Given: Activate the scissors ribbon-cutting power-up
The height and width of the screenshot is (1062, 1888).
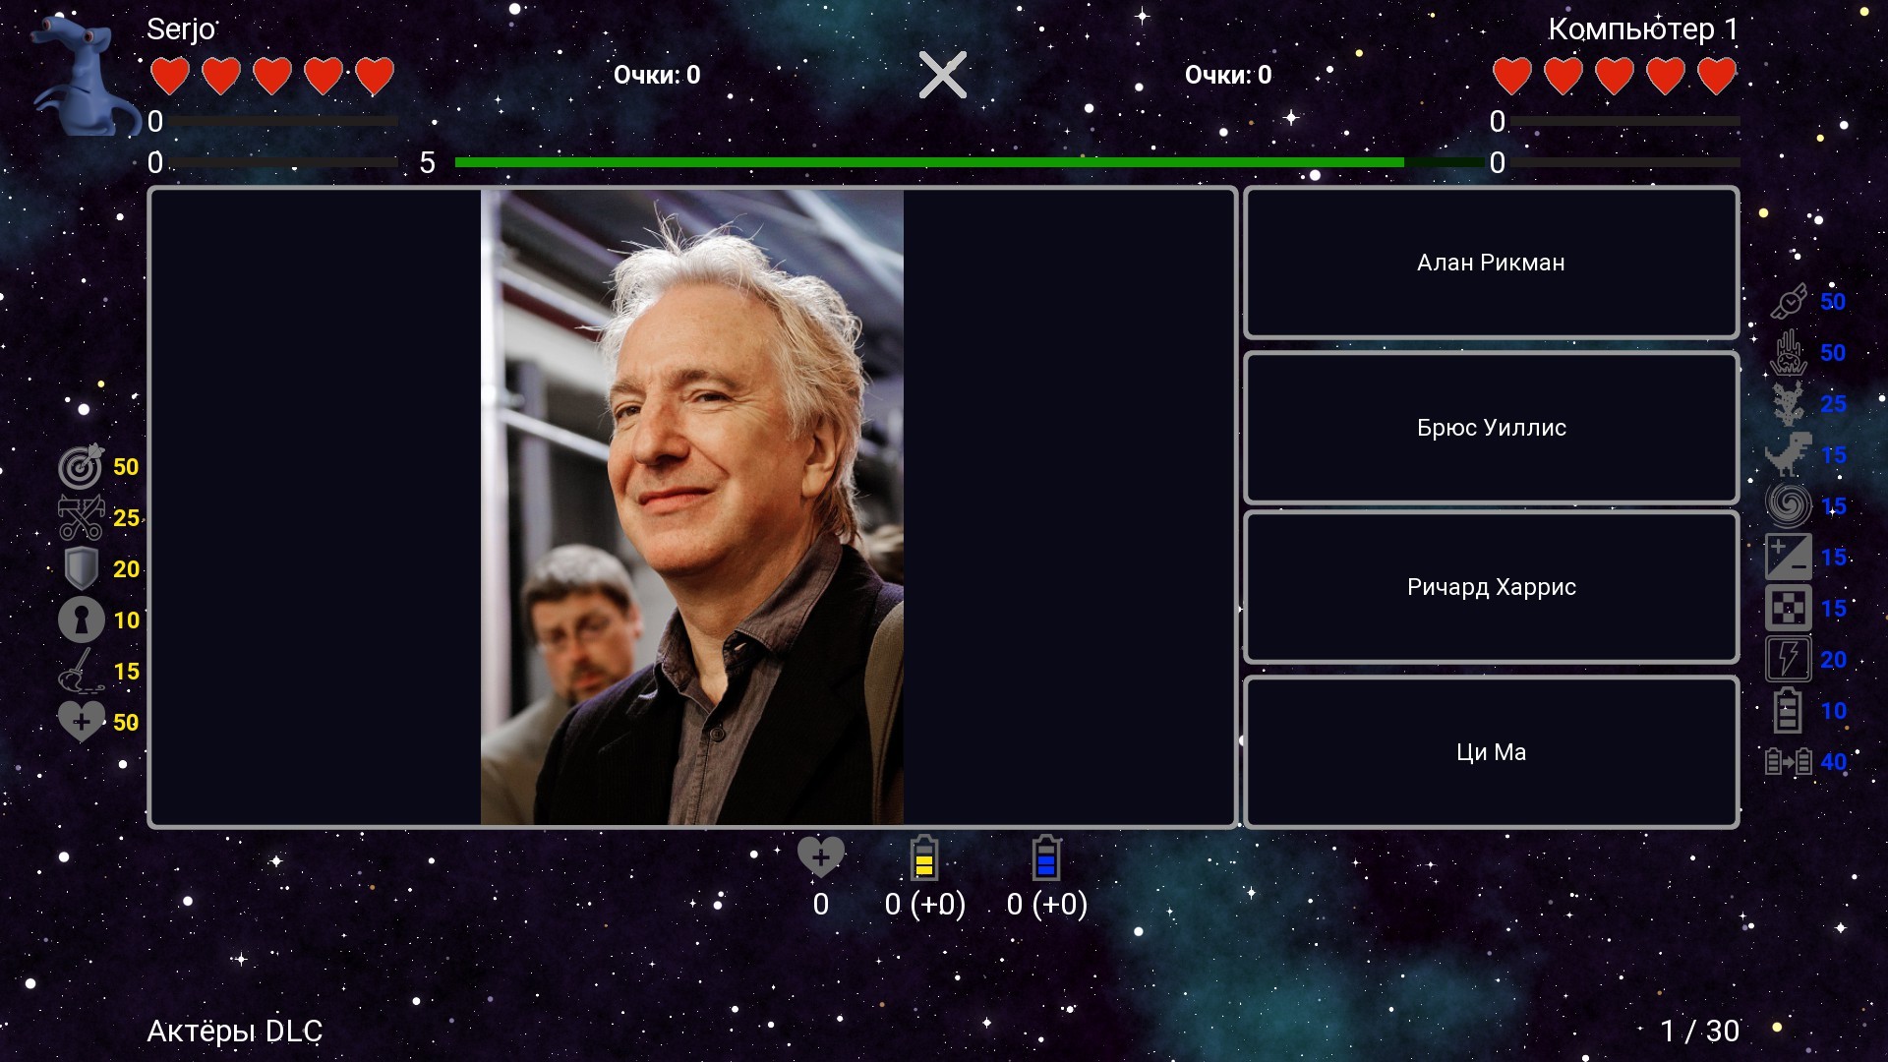Looking at the screenshot, I should (x=81, y=518).
